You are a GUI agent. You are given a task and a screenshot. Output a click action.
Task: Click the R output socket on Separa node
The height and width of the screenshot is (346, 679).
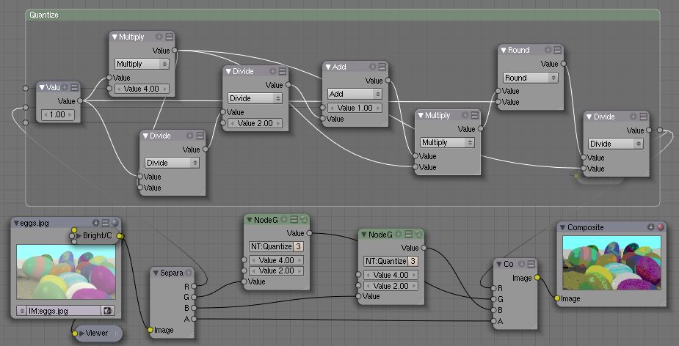(194, 286)
